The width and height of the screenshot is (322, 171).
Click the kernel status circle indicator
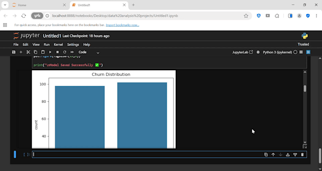click(x=295, y=52)
